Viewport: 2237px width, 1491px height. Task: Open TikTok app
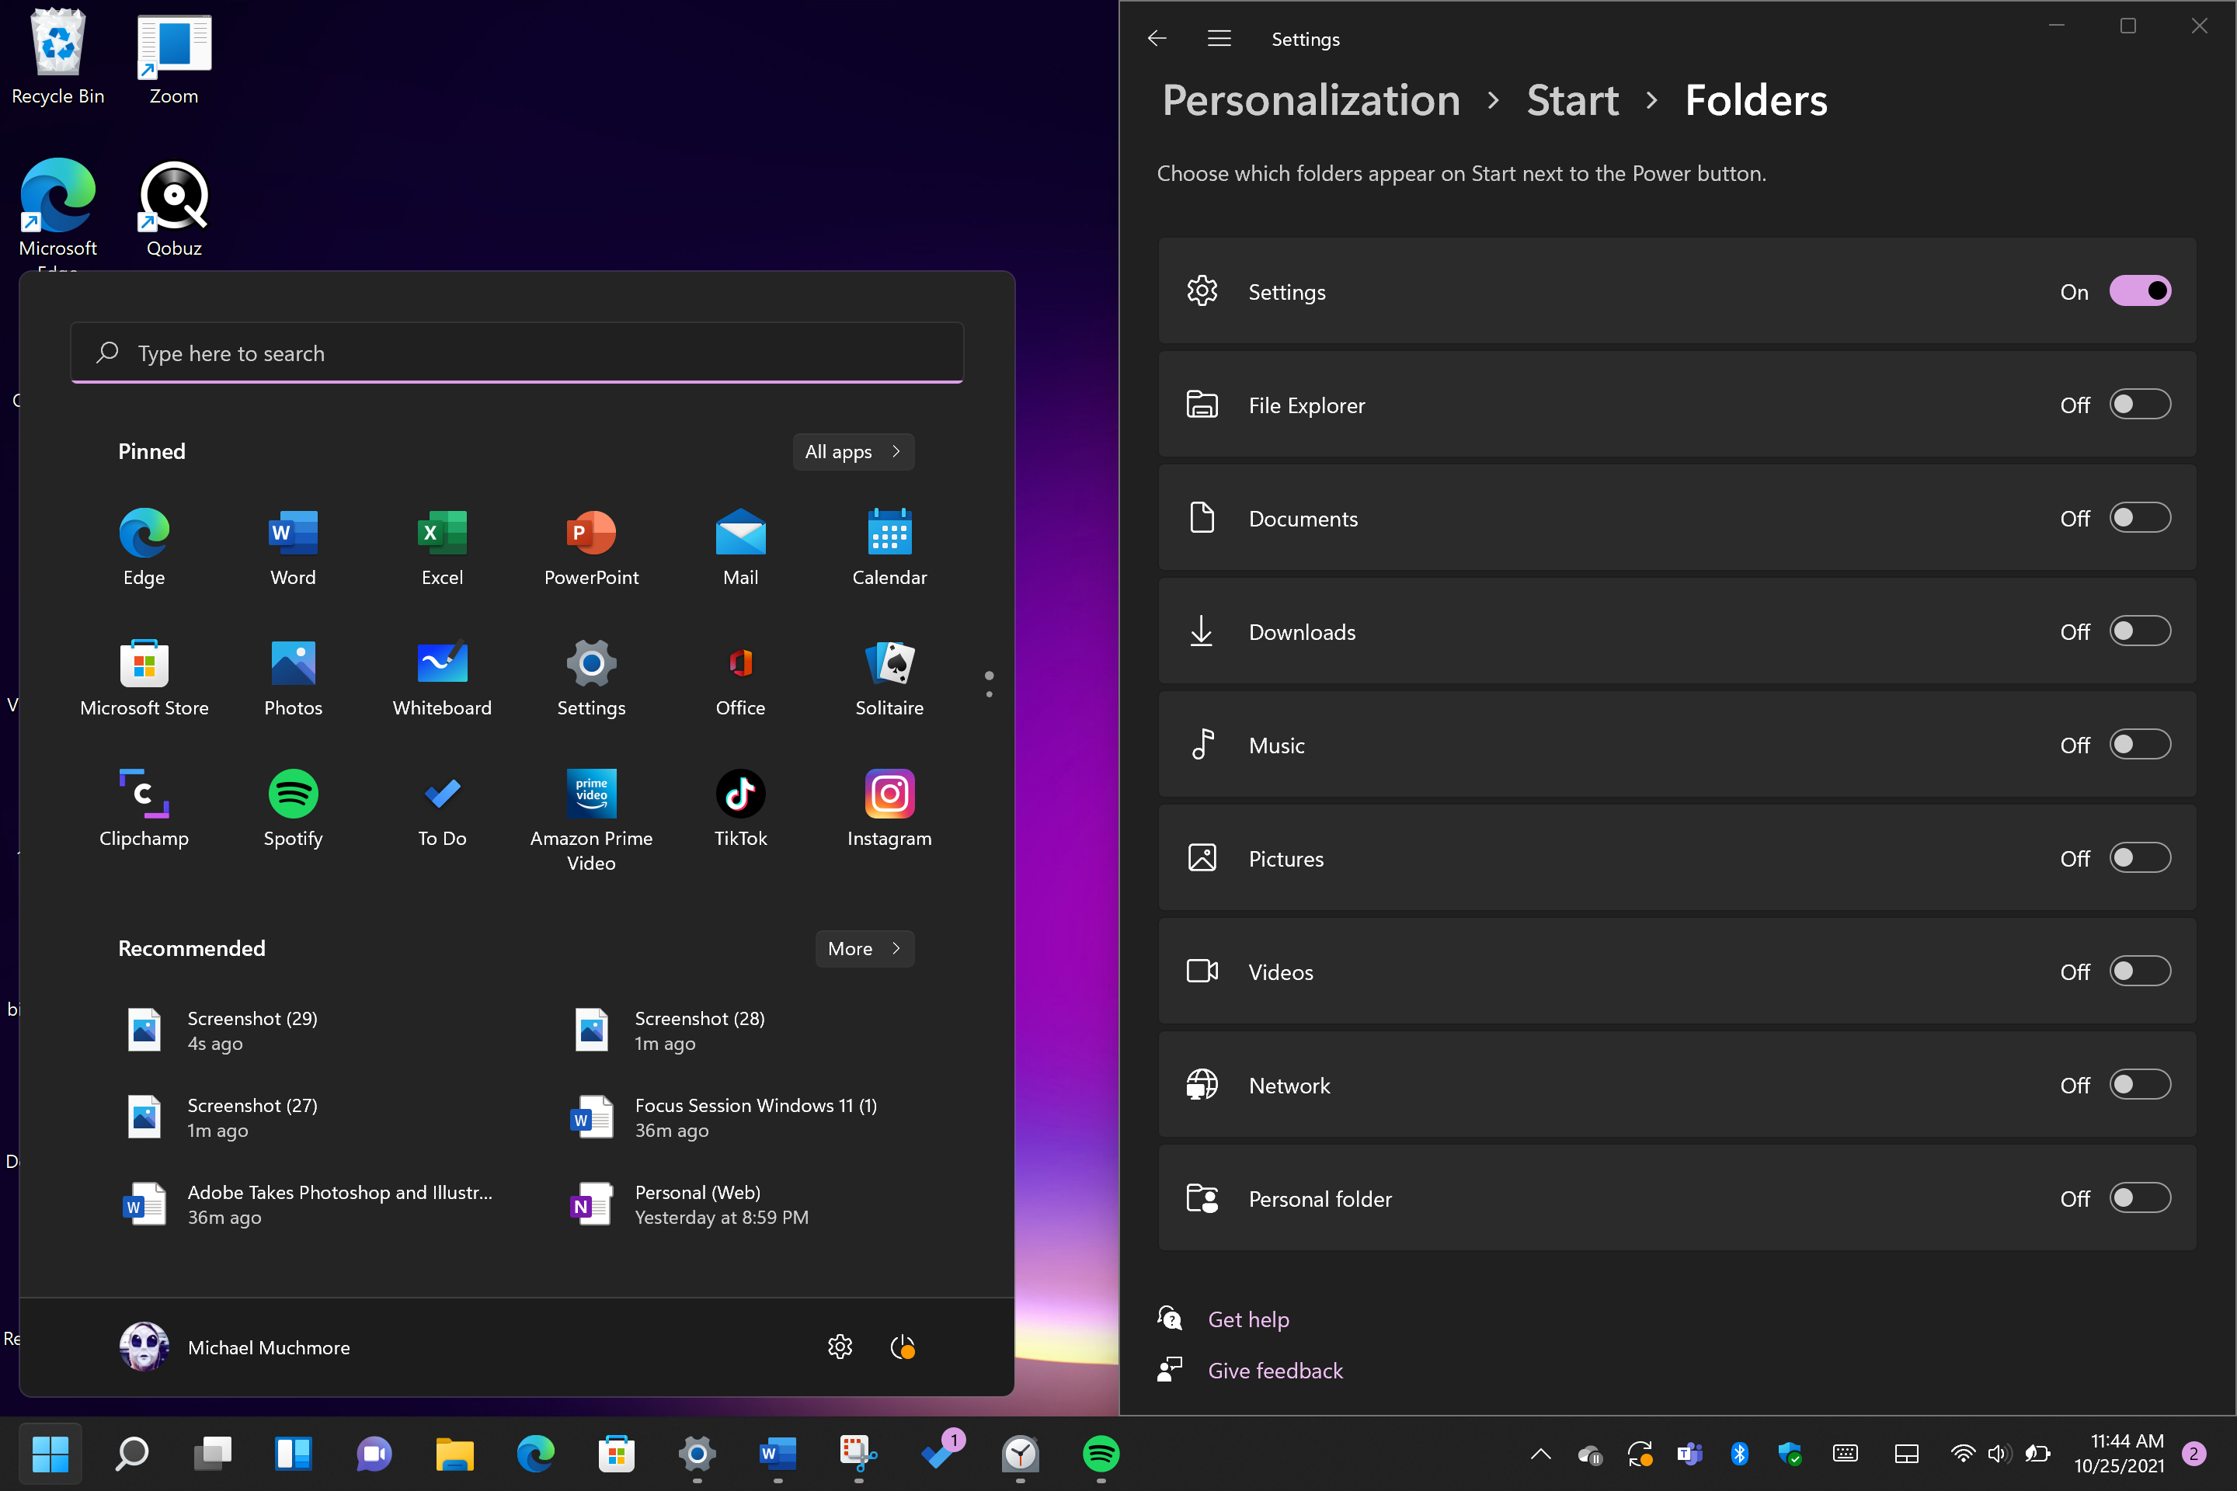pyautogui.click(x=741, y=795)
